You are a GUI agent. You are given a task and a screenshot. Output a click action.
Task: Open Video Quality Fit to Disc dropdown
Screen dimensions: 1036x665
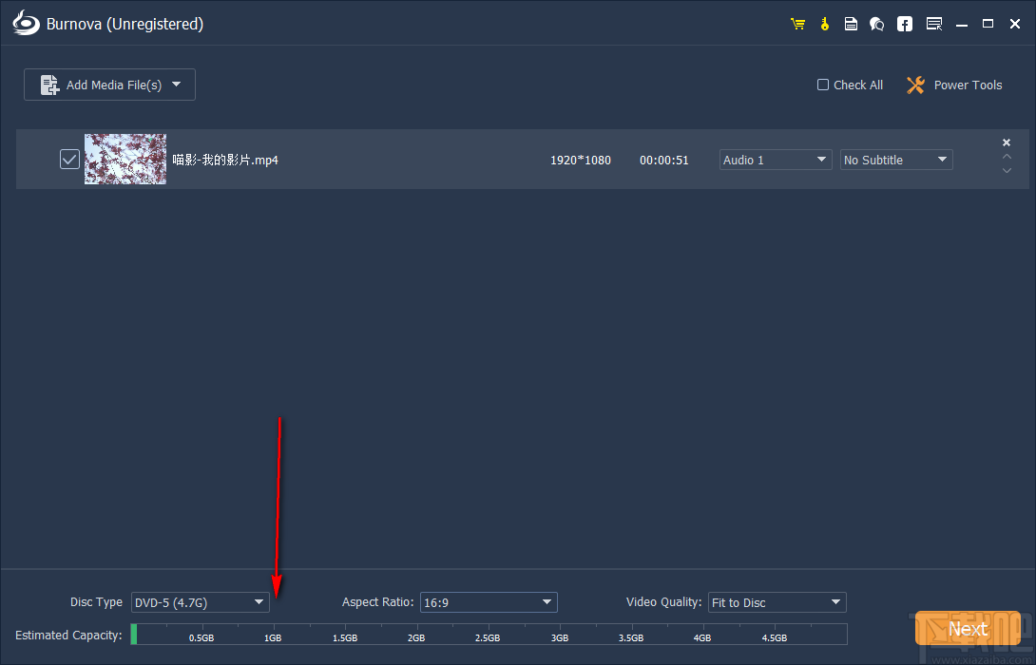pyautogui.click(x=777, y=602)
